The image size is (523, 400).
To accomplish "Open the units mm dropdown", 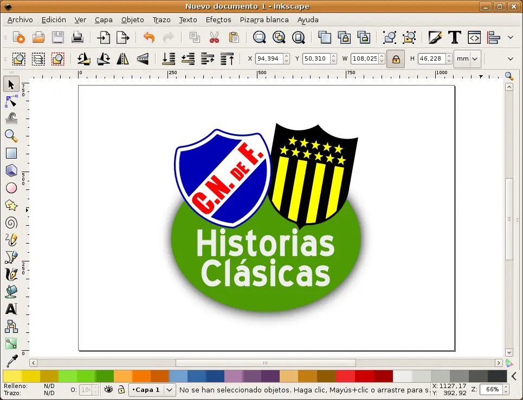I will coord(467,59).
